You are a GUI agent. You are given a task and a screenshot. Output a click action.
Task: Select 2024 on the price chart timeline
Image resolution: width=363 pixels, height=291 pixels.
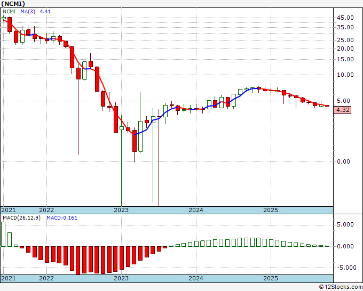tap(196, 210)
